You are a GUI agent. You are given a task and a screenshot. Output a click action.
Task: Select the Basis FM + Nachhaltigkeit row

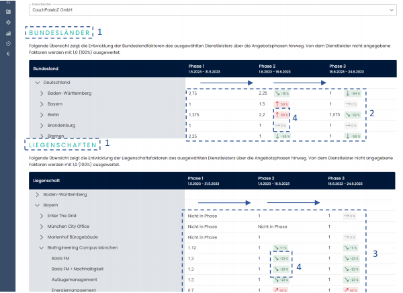tap(76, 269)
